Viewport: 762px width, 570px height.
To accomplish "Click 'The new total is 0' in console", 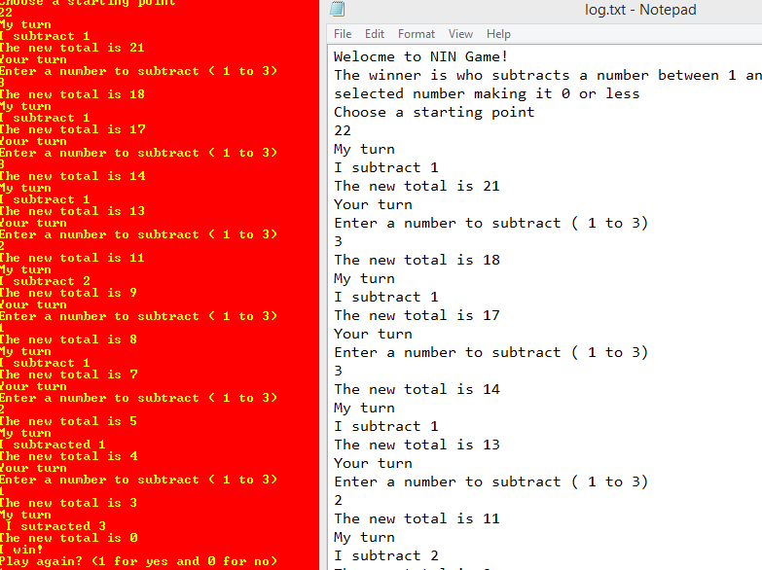I will pos(68,538).
